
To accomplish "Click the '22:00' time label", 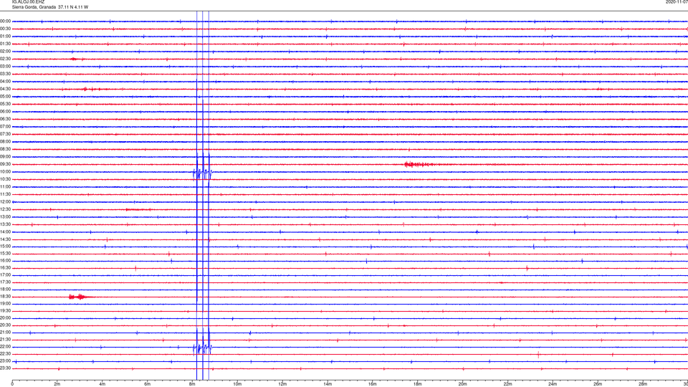I will pos(5,347).
